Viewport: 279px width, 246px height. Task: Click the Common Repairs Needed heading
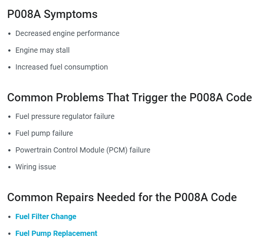(x=122, y=197)
